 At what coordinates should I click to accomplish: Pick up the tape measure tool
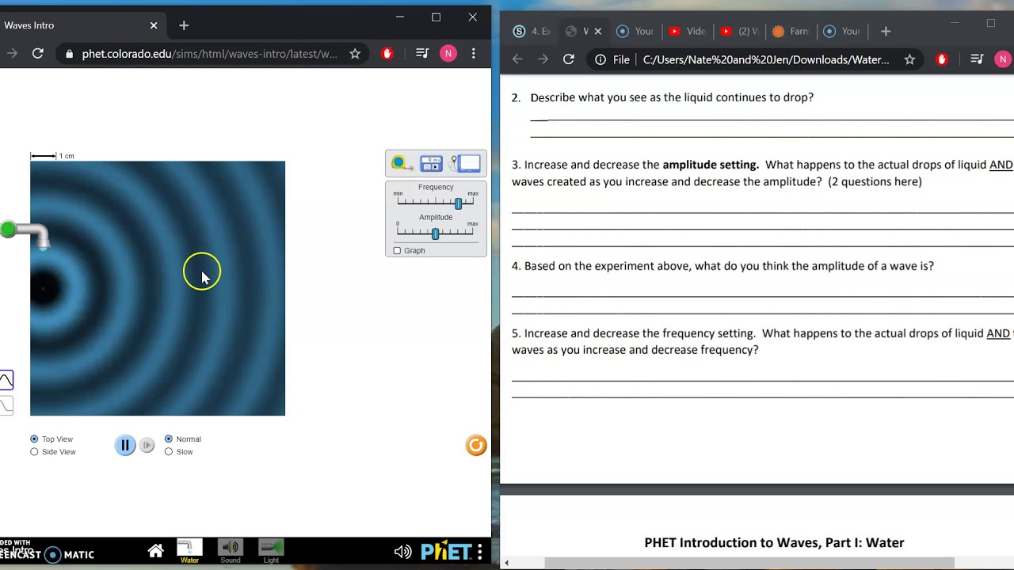click(401, 163)
